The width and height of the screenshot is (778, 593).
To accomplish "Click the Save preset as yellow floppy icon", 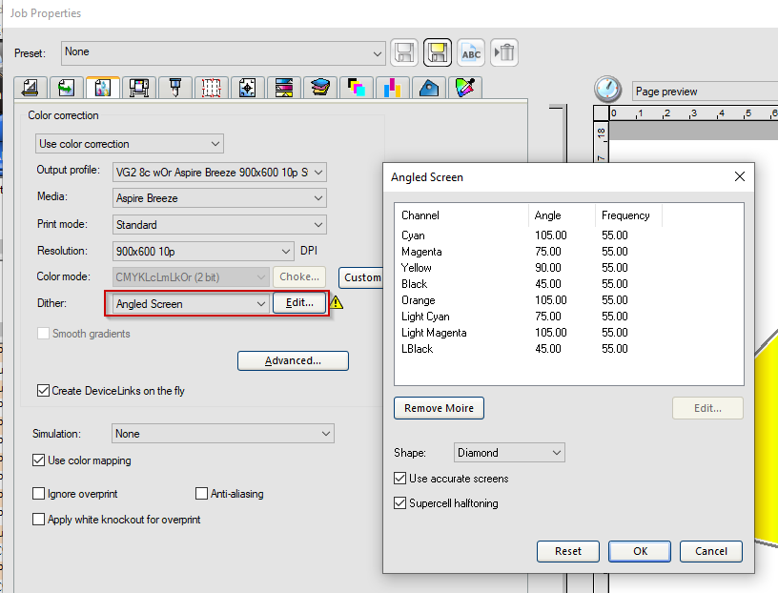I will pyautogui.click(x=437, y=52).
